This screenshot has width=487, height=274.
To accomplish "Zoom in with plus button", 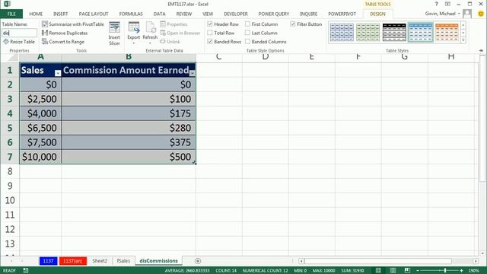I will click(x=462, y=271).
